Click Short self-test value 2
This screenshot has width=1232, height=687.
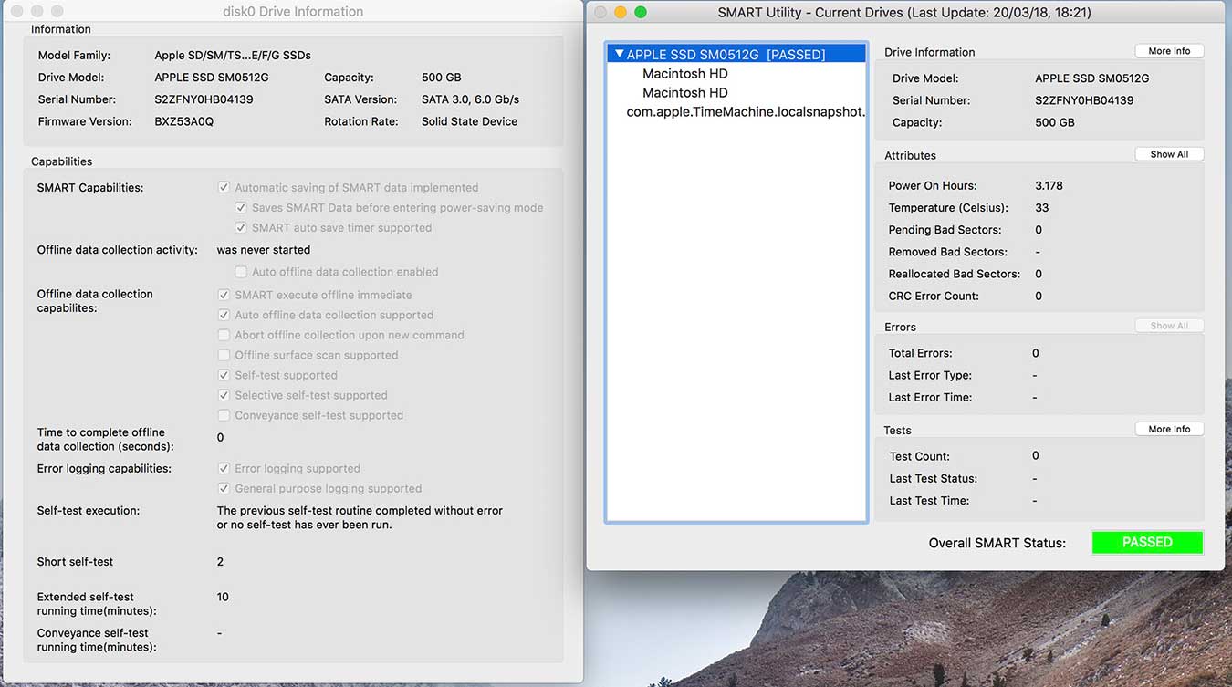click(x=220, y=562)
